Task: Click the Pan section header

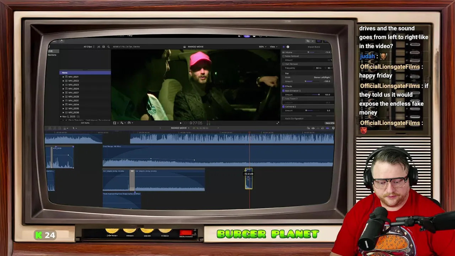Action: point(287,74)
